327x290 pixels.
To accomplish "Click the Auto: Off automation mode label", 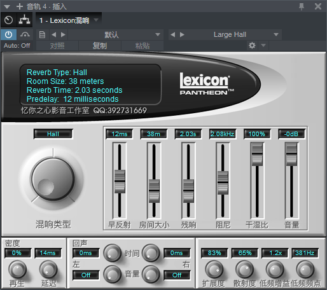I will 17,46.
